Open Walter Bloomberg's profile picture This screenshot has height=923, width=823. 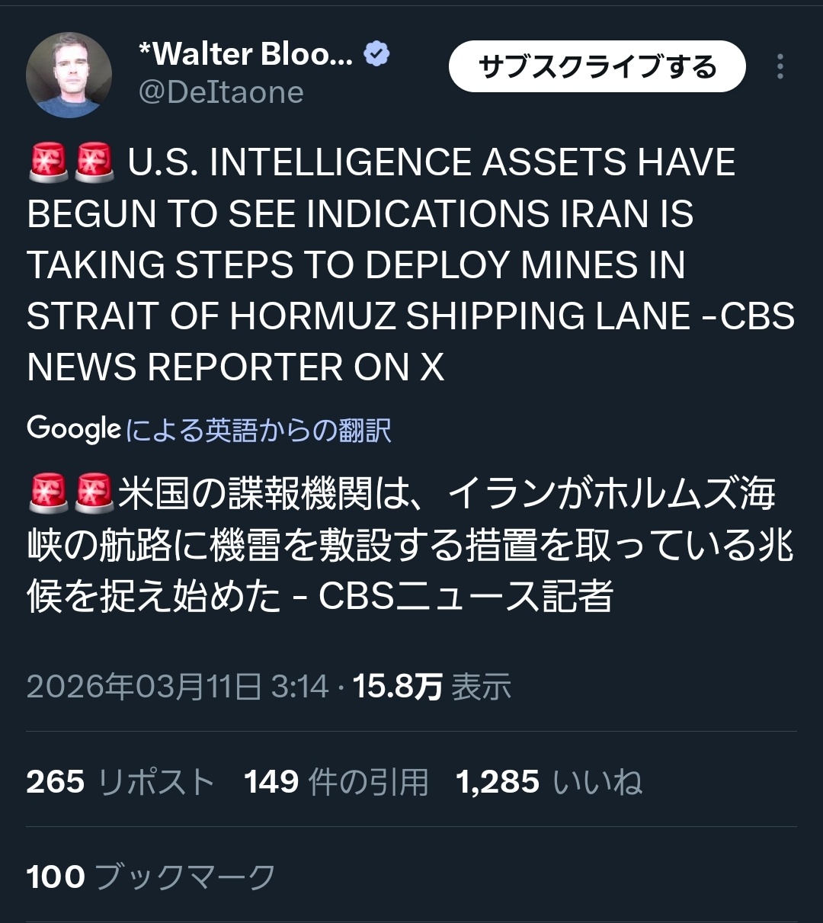click(x=69, y=75)
